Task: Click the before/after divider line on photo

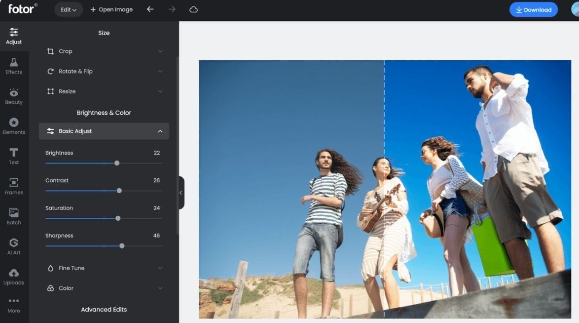Action: 384,123
